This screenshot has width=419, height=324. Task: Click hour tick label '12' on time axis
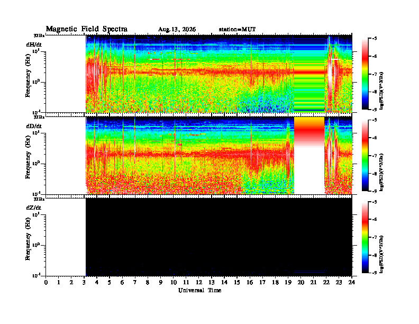click(199, 283)
